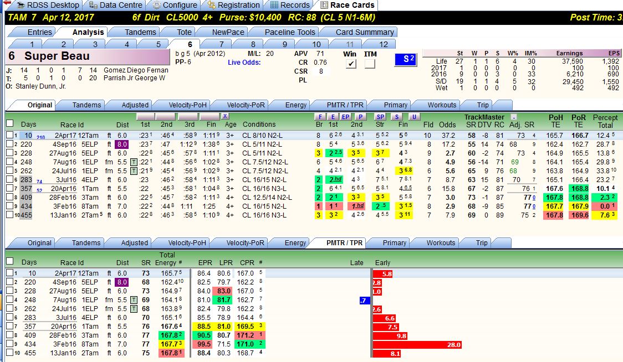The image size is (623, 362).
Task: Check the ITM checkbox
Action: (x=370, y=64)
